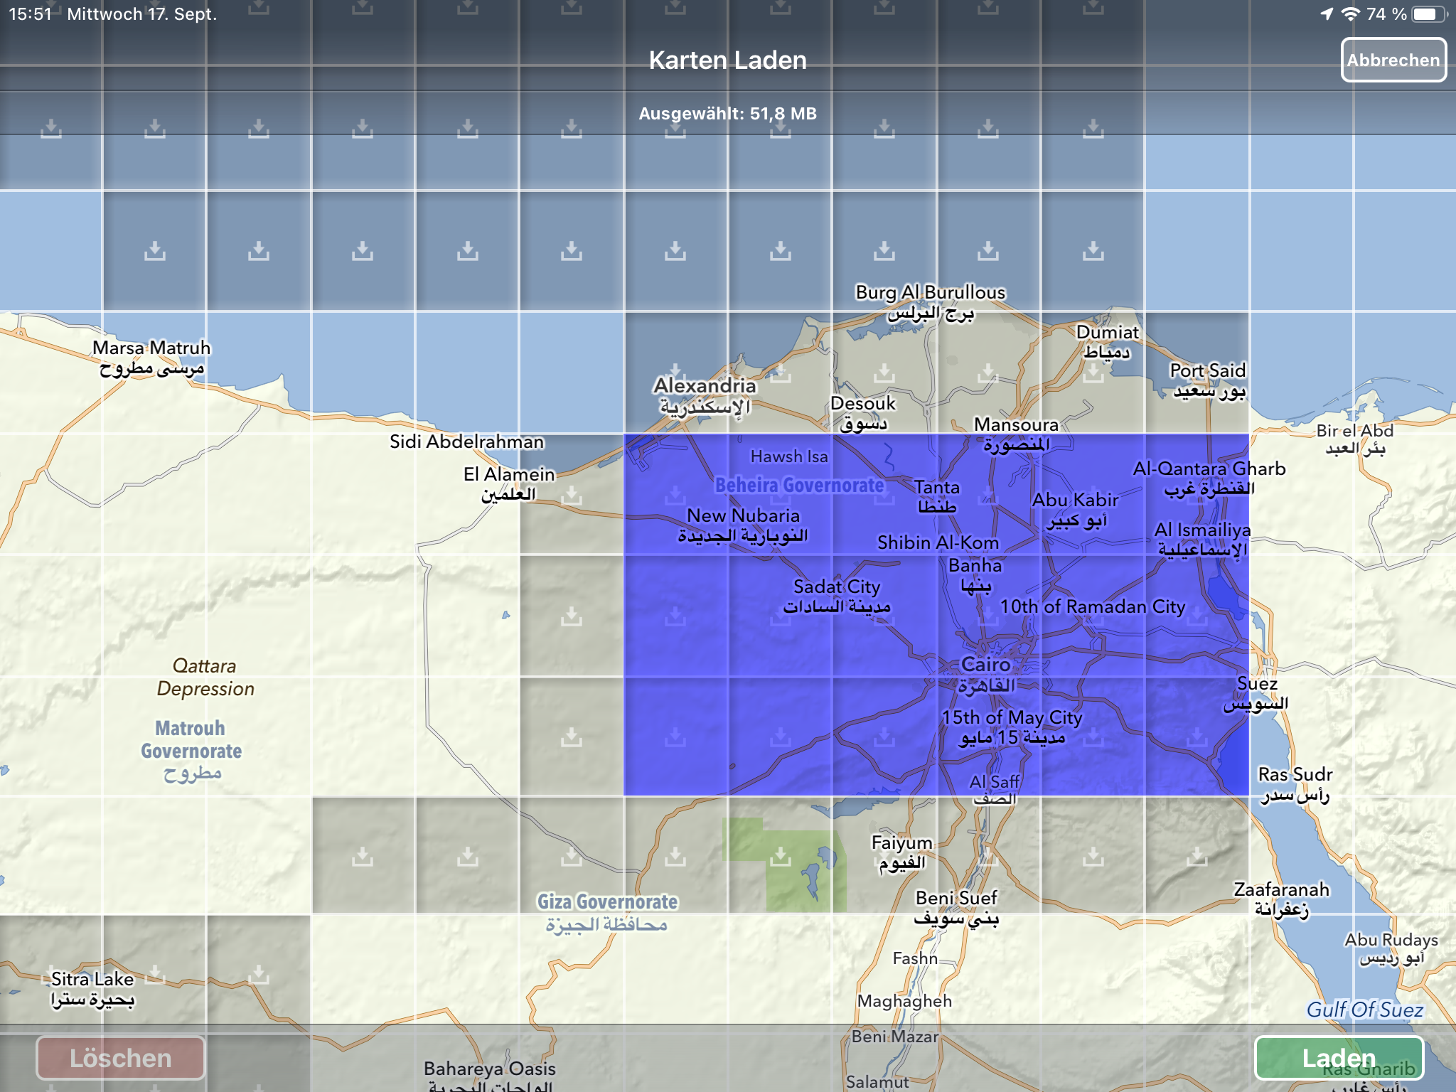Deselect the blue tile containing the Abu Kabir label
Screen dimensions: 1456x1092
coord(1093,494)
